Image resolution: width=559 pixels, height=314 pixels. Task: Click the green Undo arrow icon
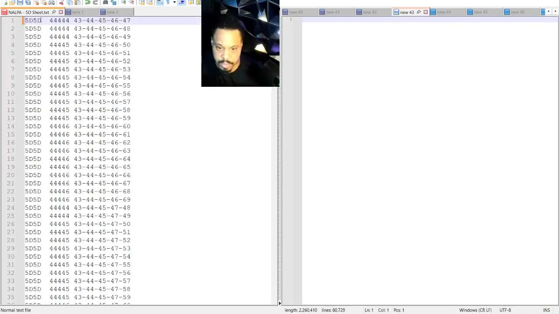pyautogui.click(x=87, y=2)
